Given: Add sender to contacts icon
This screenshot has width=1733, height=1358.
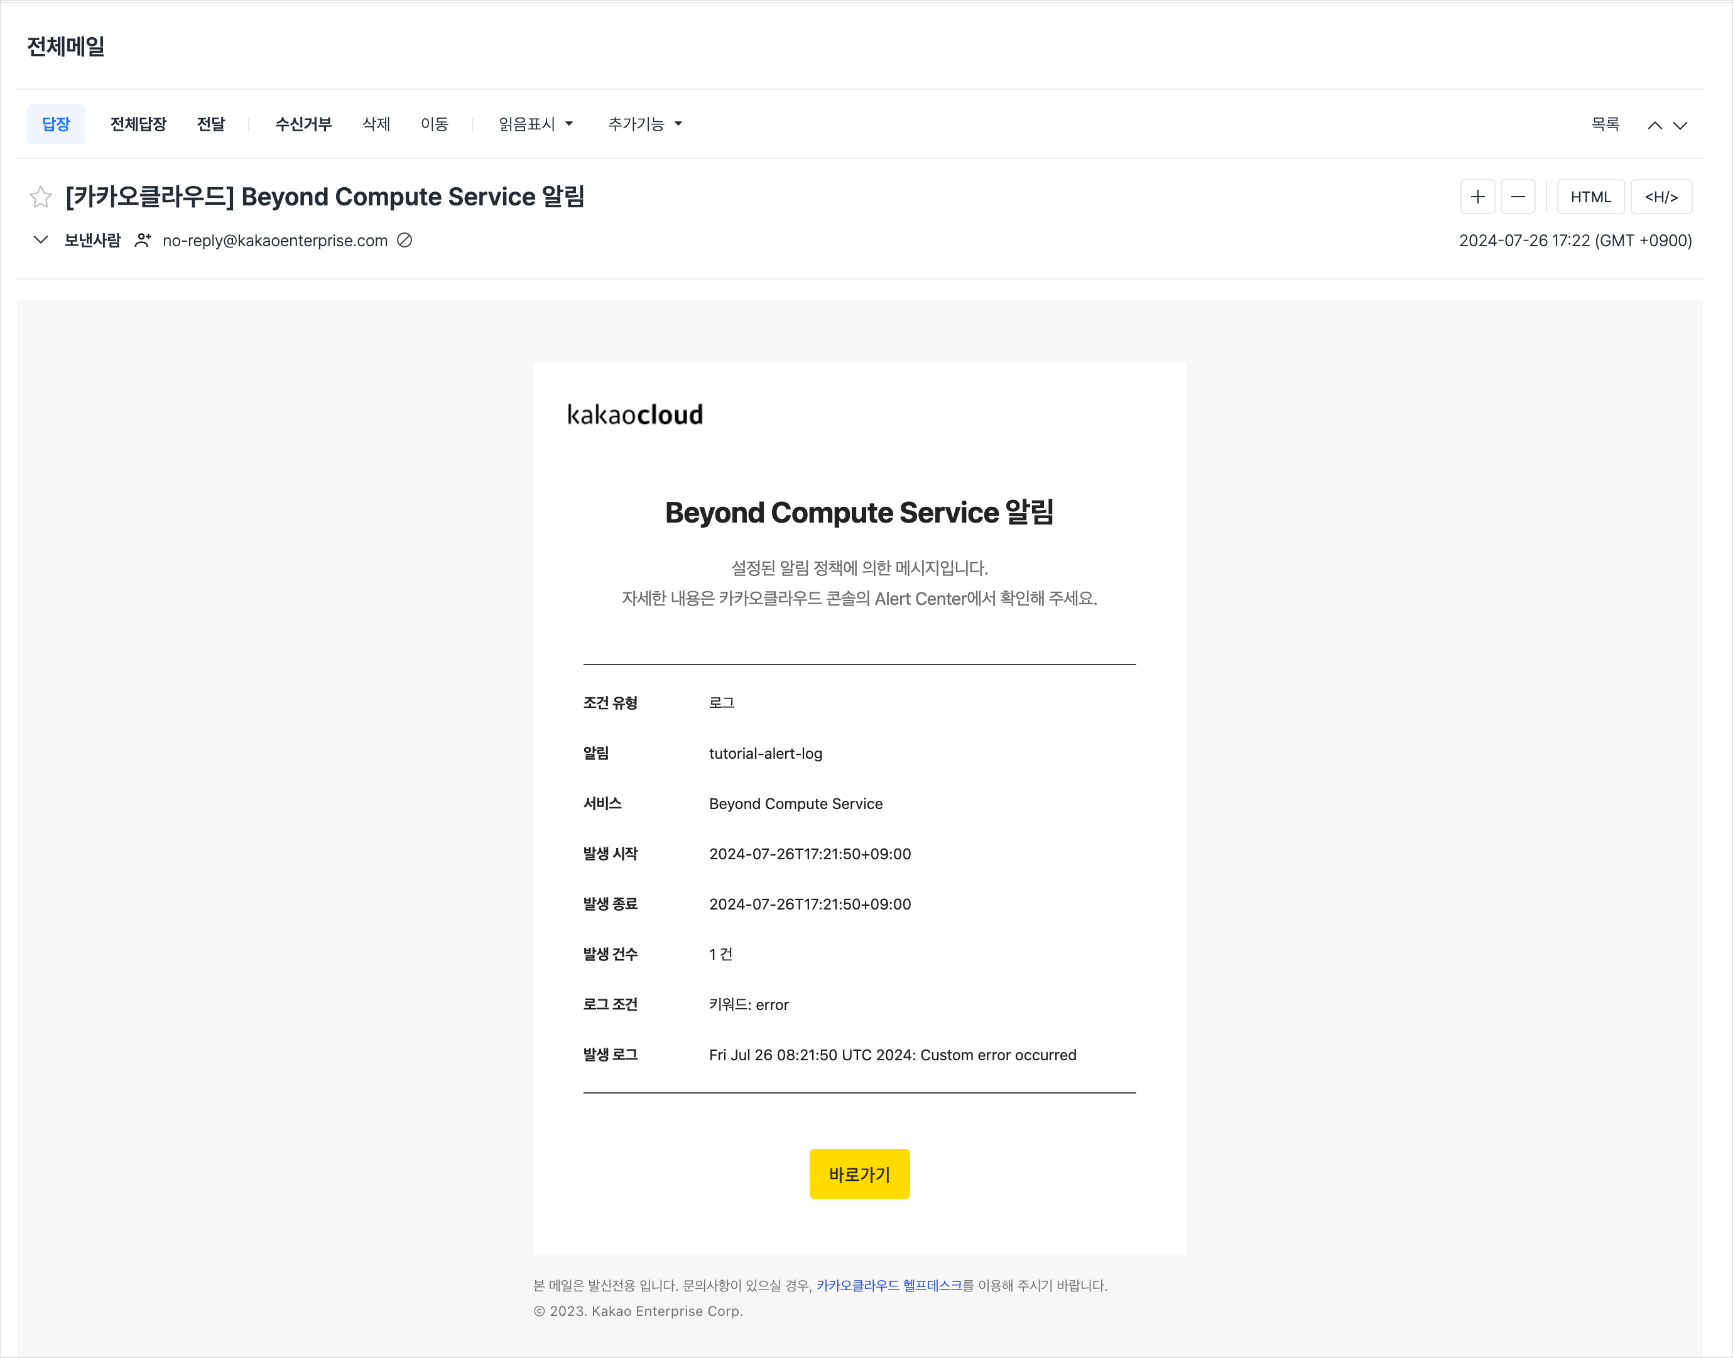Looking at the screenshot, I should coord(143,240).
